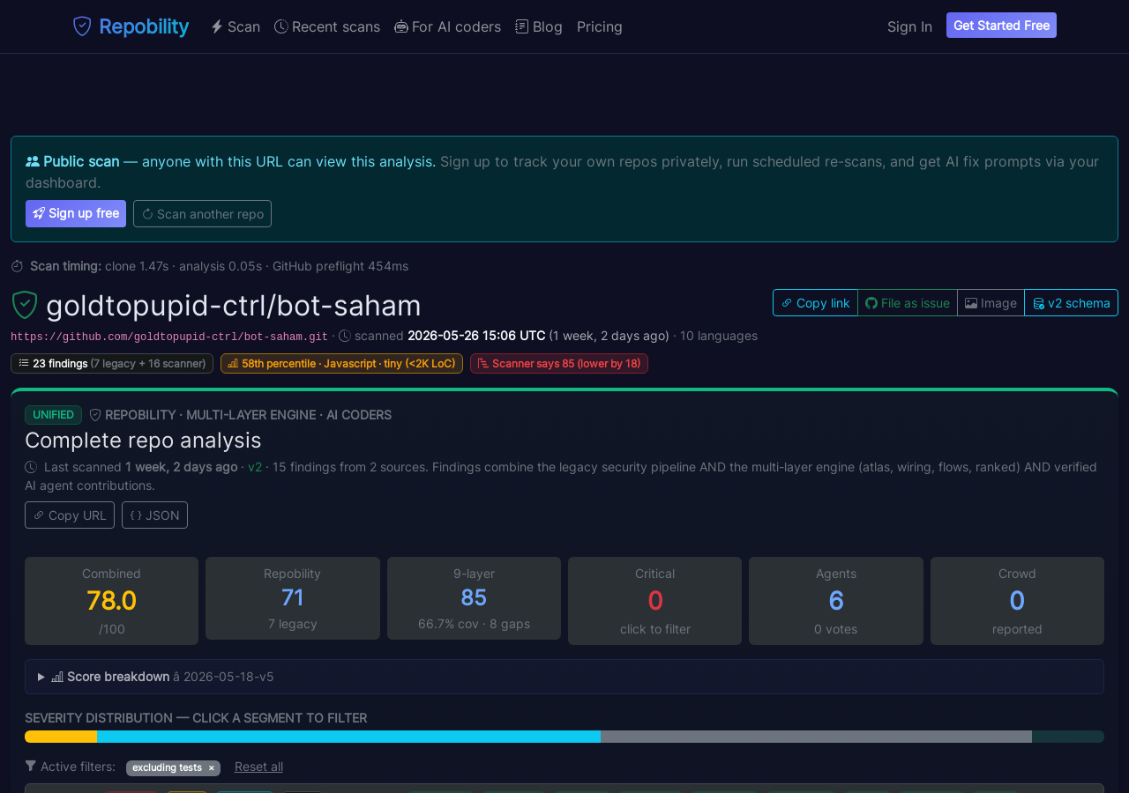Viewport: 1129px width, 793px height.
Task: Open the bot-saham GitHub repository URL
Action: pos(169,337)
